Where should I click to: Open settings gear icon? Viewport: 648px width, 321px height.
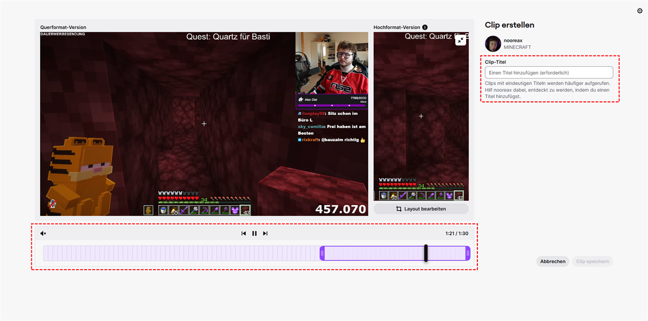point(640,11)
